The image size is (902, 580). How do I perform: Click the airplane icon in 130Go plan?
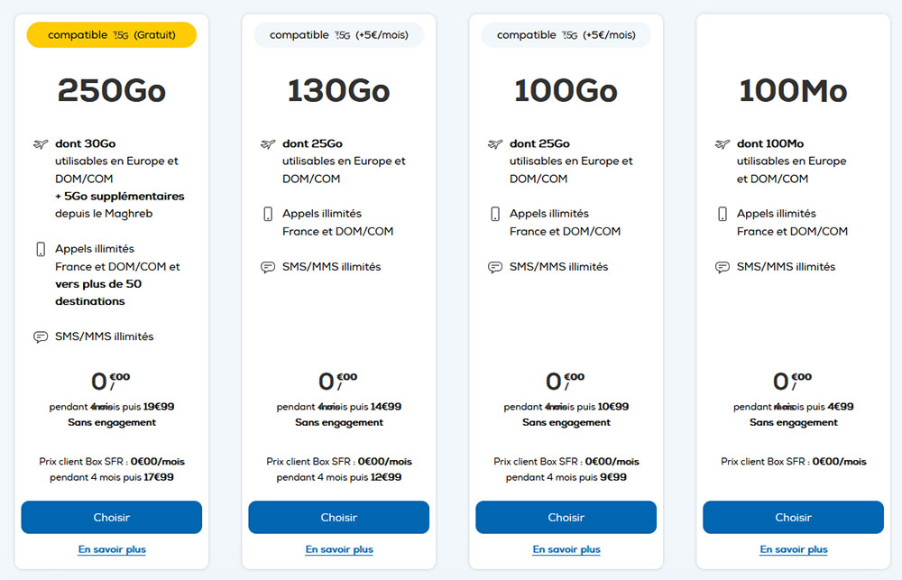(x=268, y=143)
